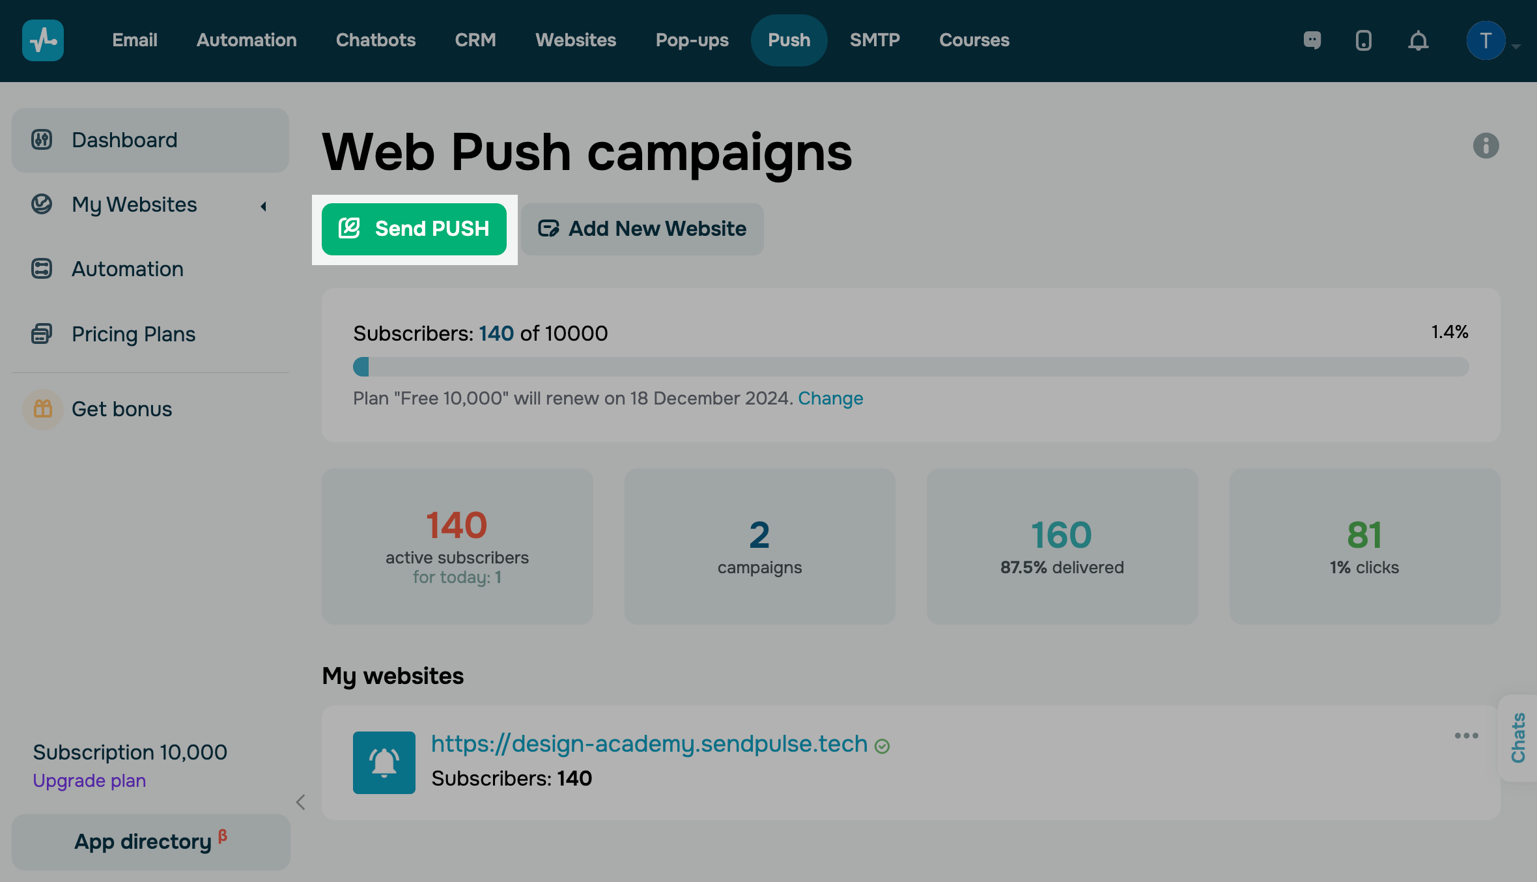Image resolution: width=1537 pixels, height=882 pixels.
Task: Open the Chatbots menu item
Action: 376,40
